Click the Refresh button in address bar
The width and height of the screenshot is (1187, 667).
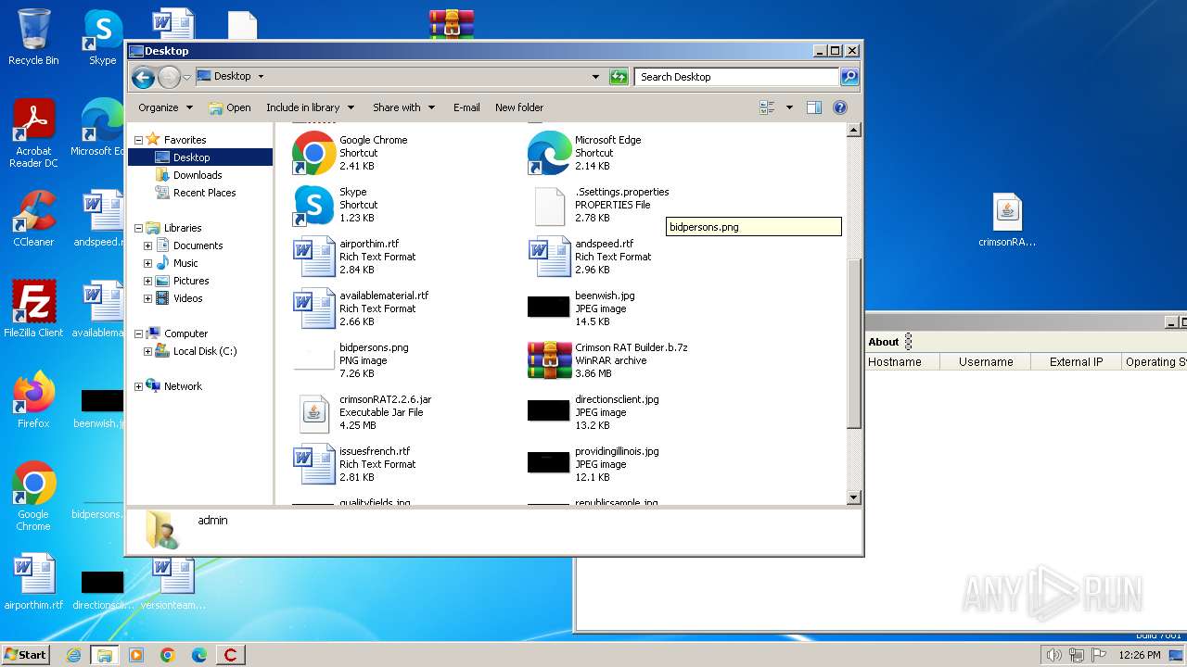click(619, 77)
